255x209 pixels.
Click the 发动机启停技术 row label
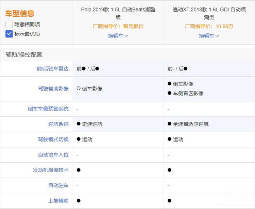[51, 170]
